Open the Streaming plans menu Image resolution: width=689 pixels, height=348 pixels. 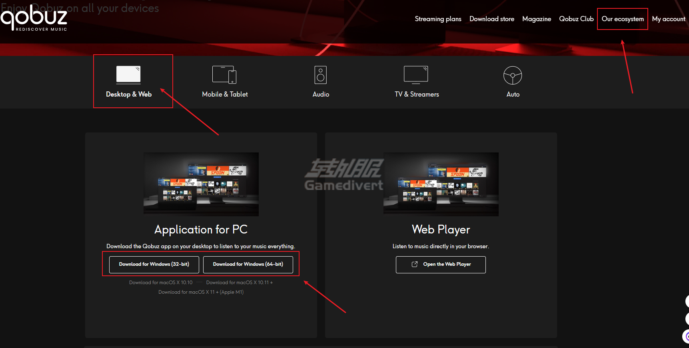(438, 19)
